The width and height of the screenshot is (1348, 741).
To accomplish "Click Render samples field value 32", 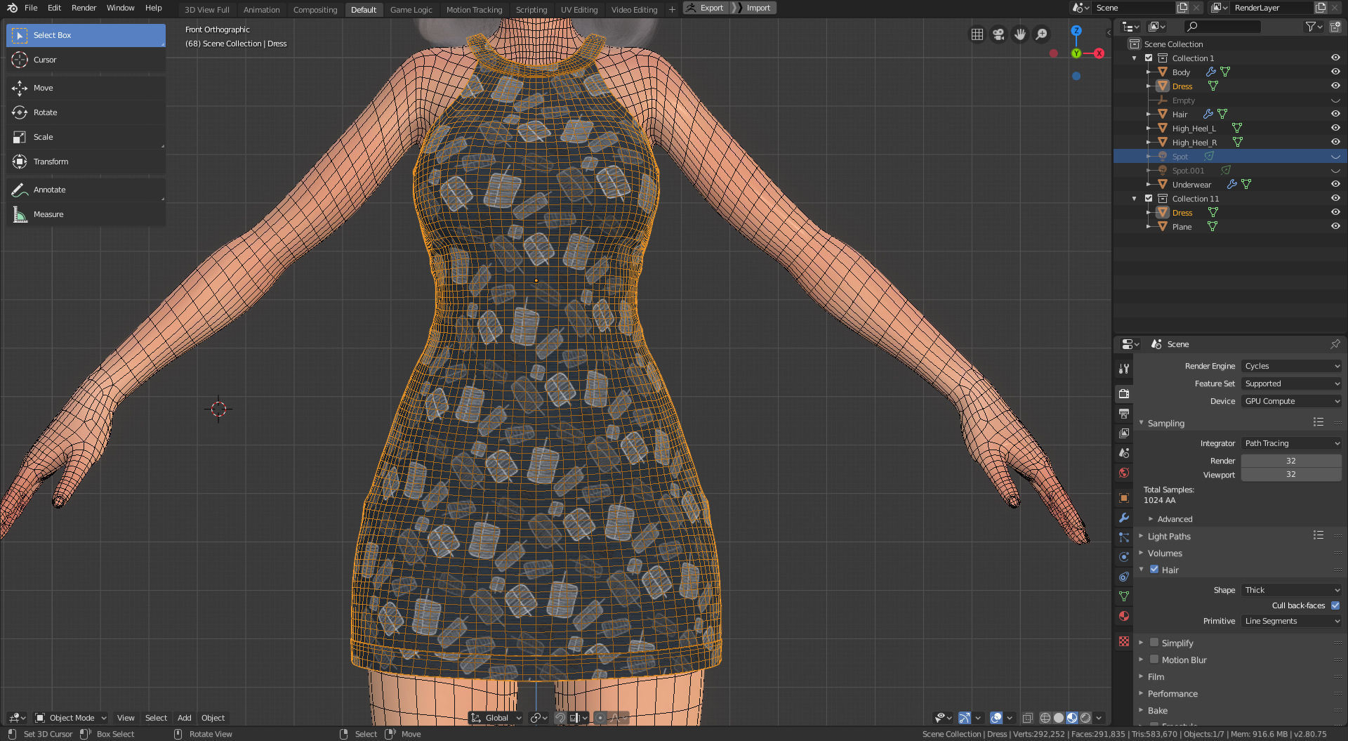I will 1291,461.
